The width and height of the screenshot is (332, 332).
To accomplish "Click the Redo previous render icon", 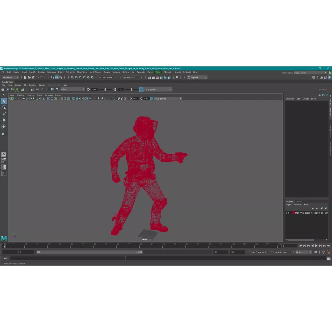I will coord(3,89).
